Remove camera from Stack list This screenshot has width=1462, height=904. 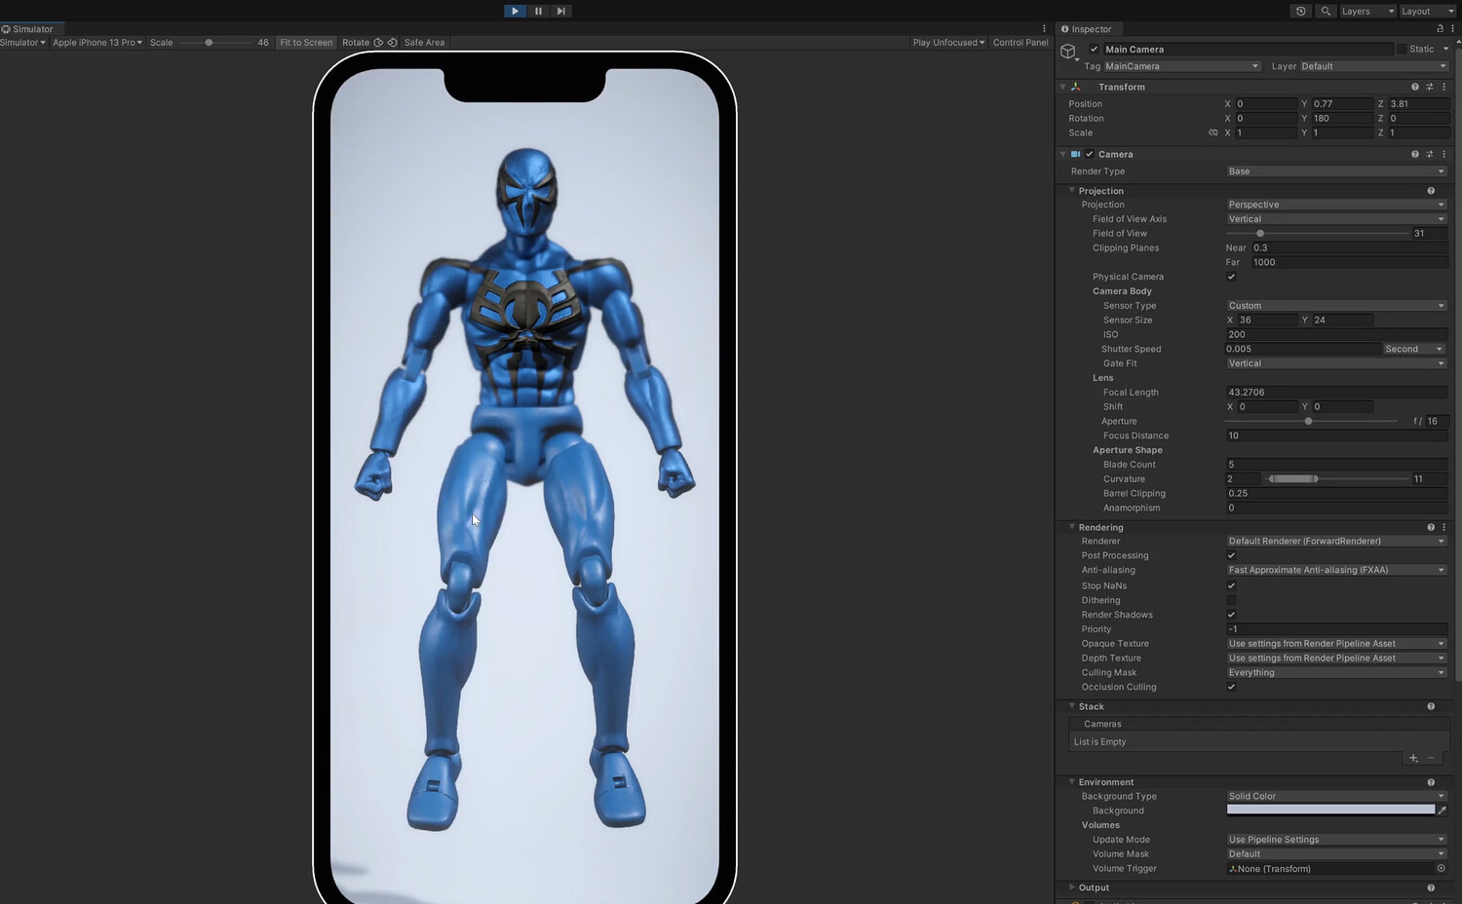[1431, 758]
